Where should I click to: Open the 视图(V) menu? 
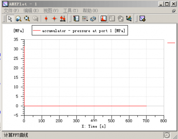51,10
